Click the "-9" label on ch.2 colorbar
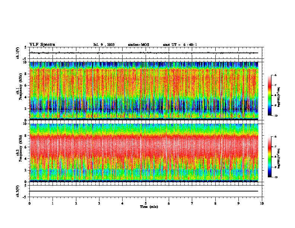Viewport: 295px width, 228px height. point(275,167)
